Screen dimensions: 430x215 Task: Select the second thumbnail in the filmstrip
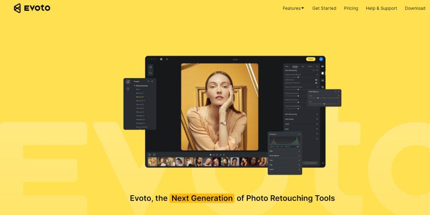tap(162, 162)
